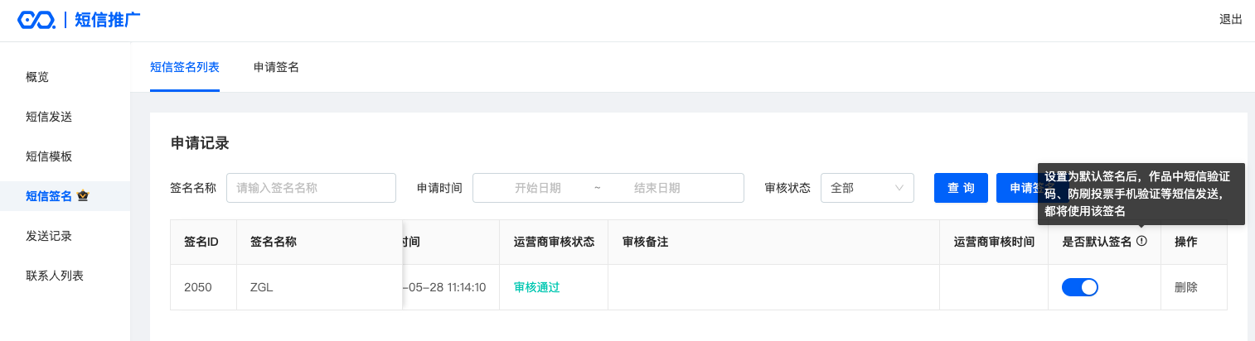Click the crown badge beside 短信签名

83,196
